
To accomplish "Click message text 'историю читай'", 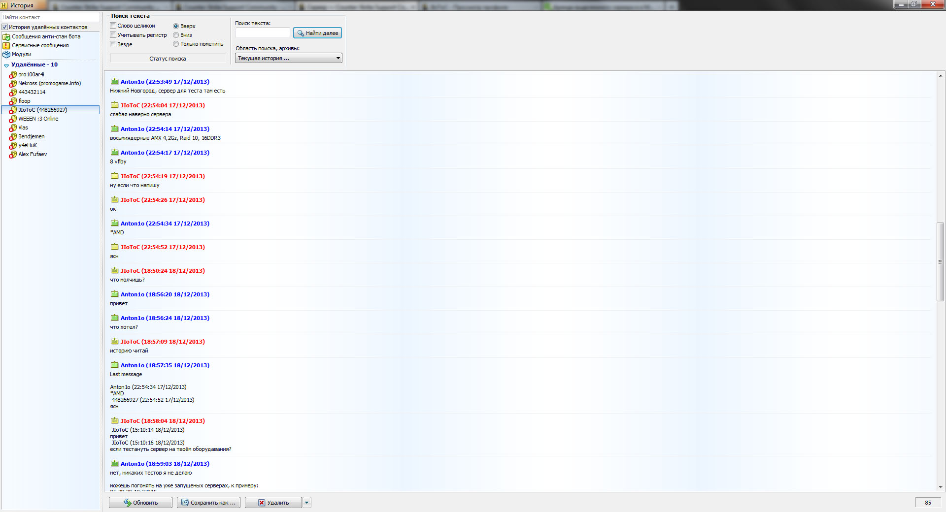I will click(129, 351).
